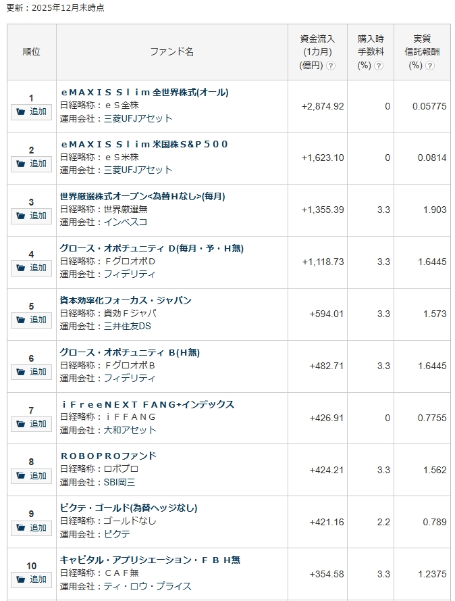The height and width of the screenshot is (601, 455).
Task: Click inflow value +1,623.10
Action: (323, 158)
